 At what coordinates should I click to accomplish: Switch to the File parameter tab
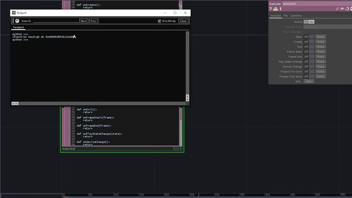[285, 16]
